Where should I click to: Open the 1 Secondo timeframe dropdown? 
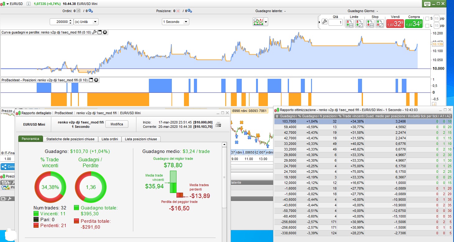175,22
